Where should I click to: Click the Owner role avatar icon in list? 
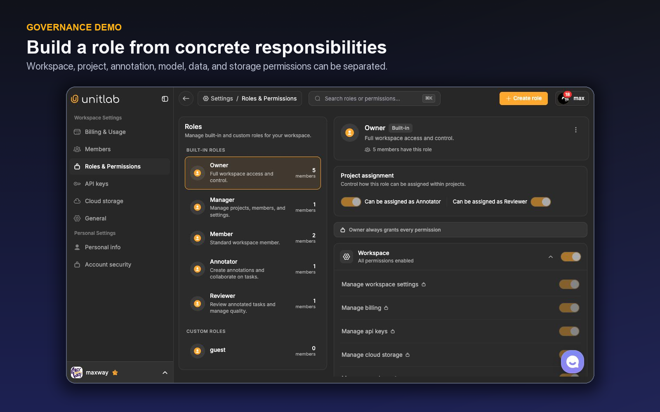[x=198, y=173]
